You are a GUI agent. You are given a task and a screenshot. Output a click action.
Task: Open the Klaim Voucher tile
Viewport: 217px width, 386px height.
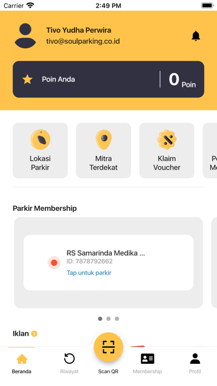tap(167, 150)
